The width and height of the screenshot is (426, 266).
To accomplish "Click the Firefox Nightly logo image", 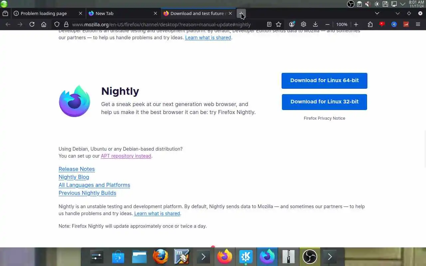I will (x=75, y=101).
